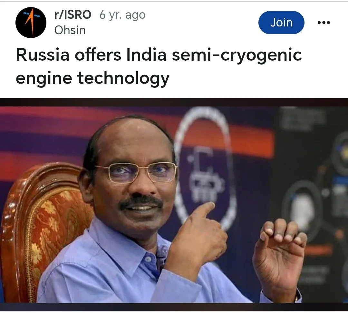Click the word "India" in the headline
This screenshot has width=348, height=313.
[146, 55]
